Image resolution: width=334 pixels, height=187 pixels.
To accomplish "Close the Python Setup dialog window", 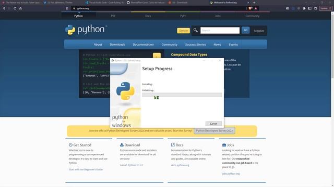I will pyautogui.click(x=220, y=60).
